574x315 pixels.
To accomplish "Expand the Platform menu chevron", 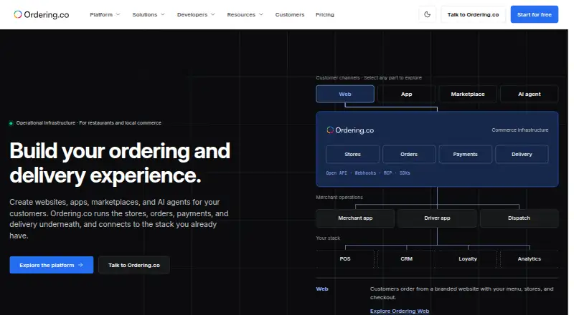I will [118, 14].
